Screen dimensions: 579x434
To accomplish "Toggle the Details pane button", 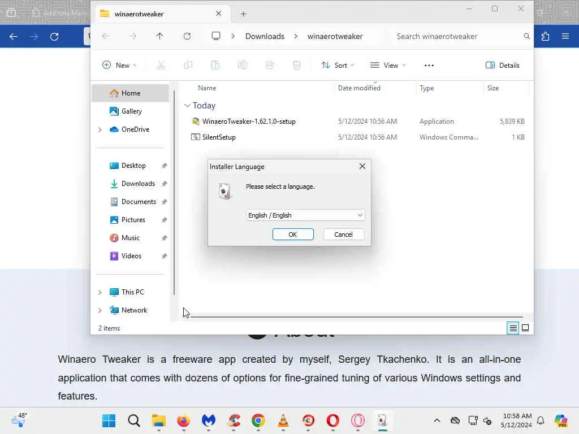I will pos(503,66).
